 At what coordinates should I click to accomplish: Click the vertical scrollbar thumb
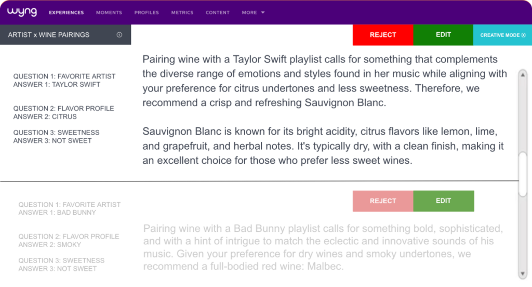pyautogui.click(x=523, y=174)
